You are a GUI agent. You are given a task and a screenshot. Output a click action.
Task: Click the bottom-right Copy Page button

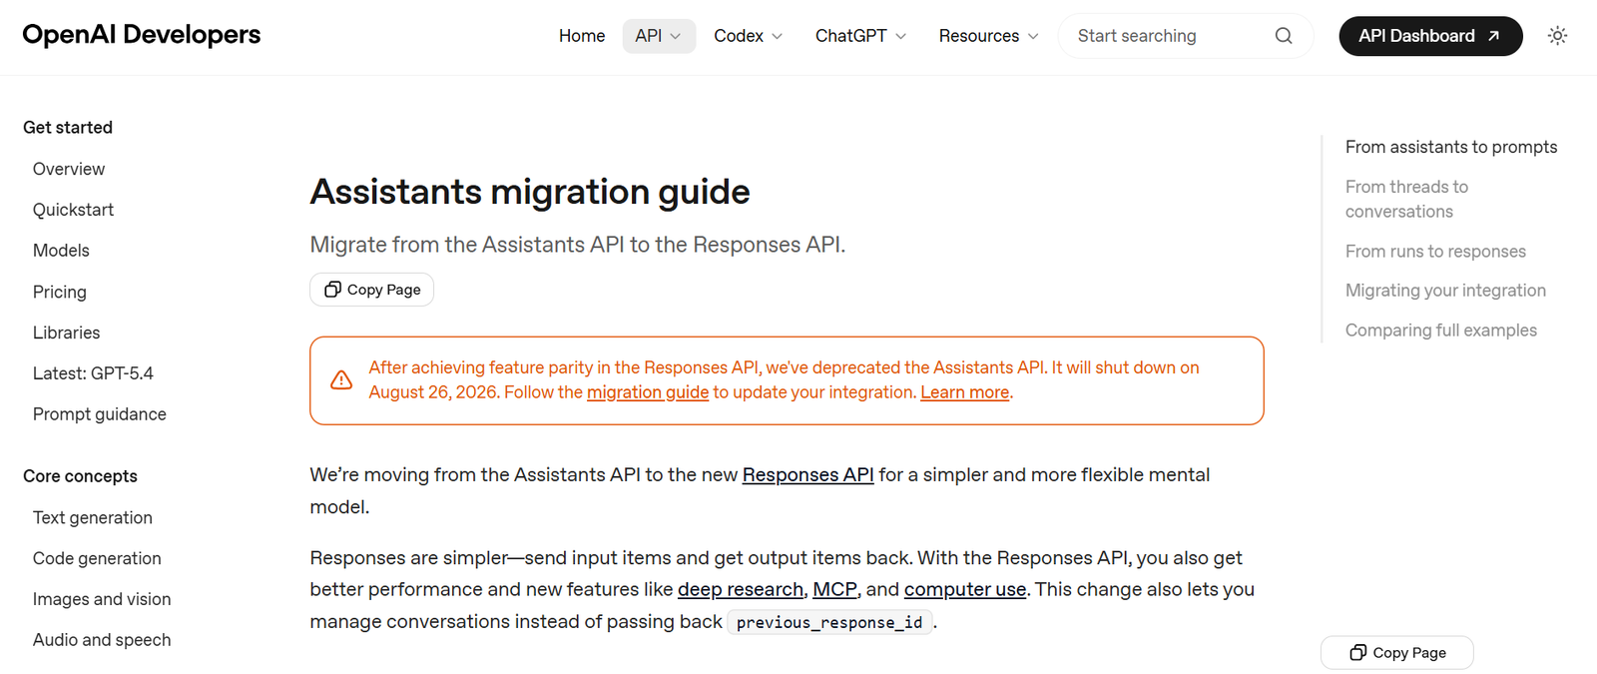click(x=1397, y=652)
